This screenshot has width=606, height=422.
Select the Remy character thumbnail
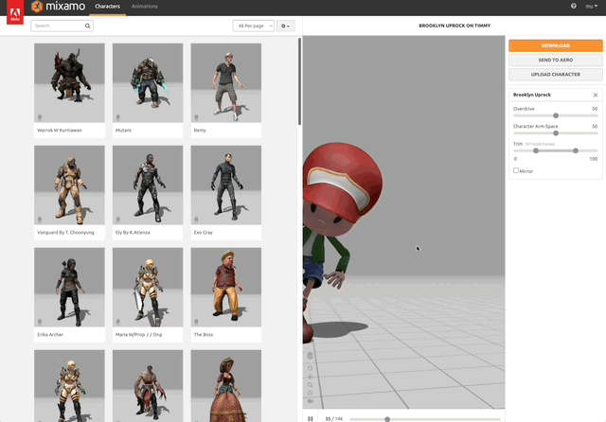coord(226,83)
